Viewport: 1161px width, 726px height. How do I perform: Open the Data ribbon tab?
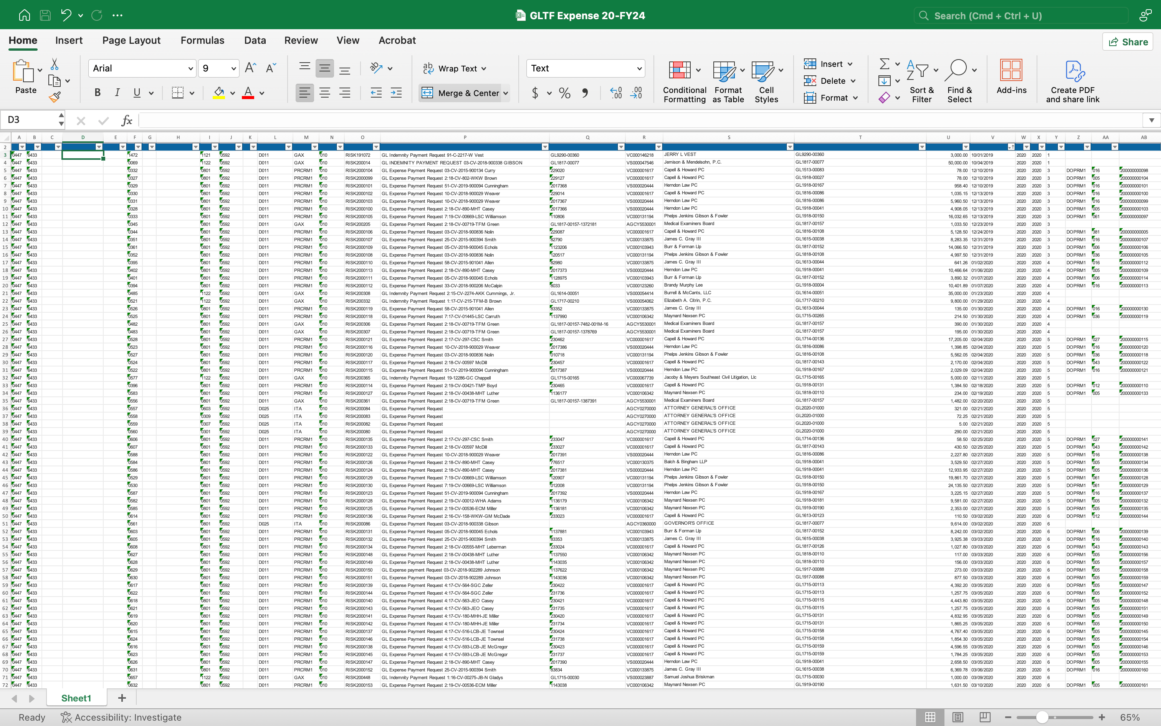255,40
